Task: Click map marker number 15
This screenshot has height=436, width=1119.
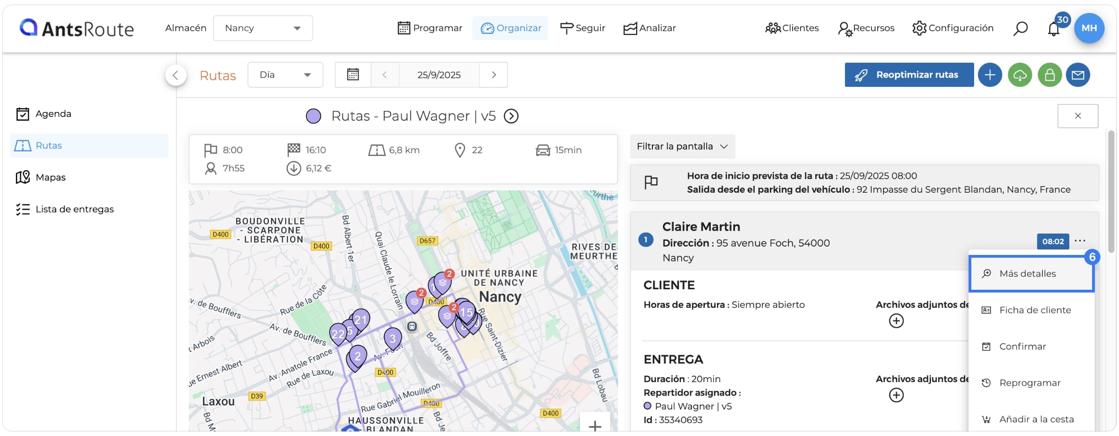Action: tap(466, 312)
